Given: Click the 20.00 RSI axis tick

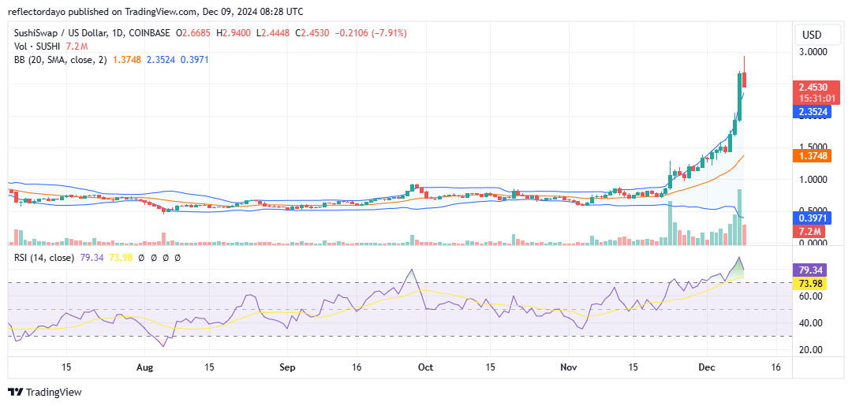Looking at the screenshot, I should coord(809,349).
